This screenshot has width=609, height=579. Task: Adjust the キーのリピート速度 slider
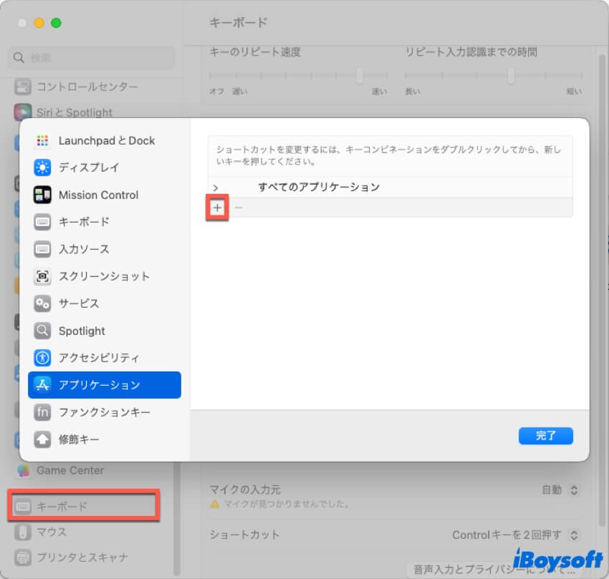(x=360, y=75)
